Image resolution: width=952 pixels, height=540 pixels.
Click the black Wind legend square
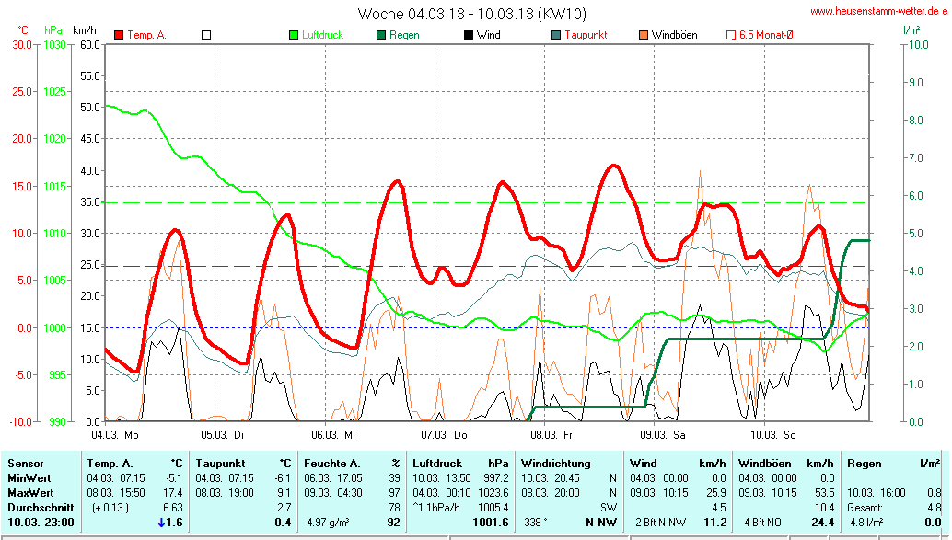(x=469, y=35)
